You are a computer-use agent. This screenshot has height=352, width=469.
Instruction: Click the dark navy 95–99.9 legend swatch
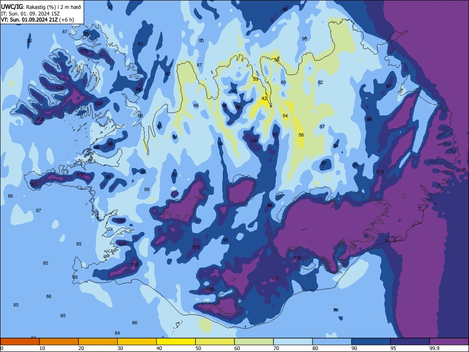pos(410,342)
